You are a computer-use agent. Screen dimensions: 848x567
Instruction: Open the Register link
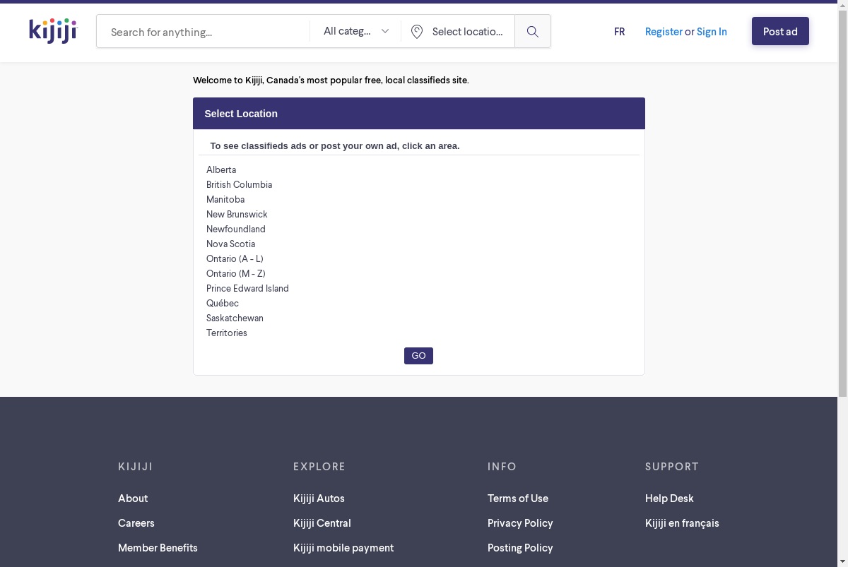point(664,32)
